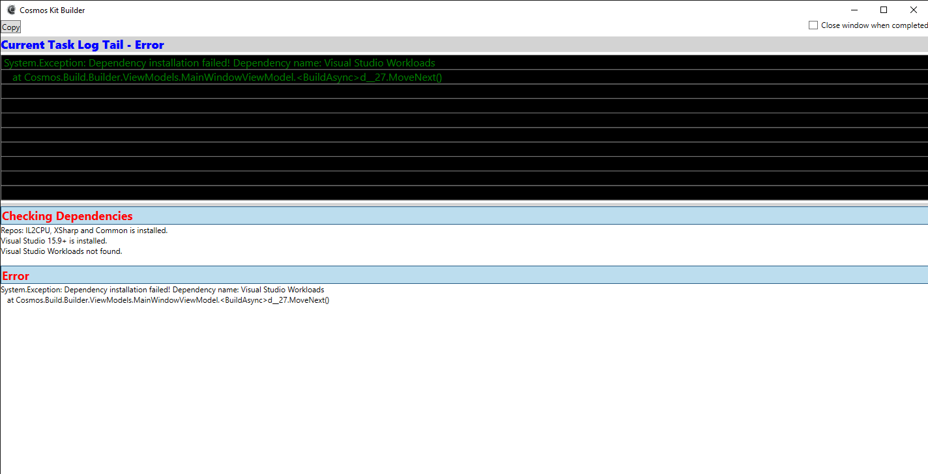Enable Close window when completed

(813, 25)
